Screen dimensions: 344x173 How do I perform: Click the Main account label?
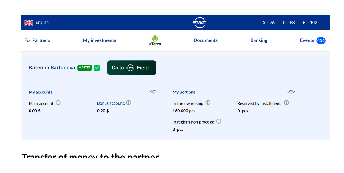(42, 104)
